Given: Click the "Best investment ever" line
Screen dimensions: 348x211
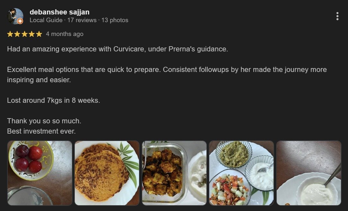Looking at the screenshot, I should 41,131.
